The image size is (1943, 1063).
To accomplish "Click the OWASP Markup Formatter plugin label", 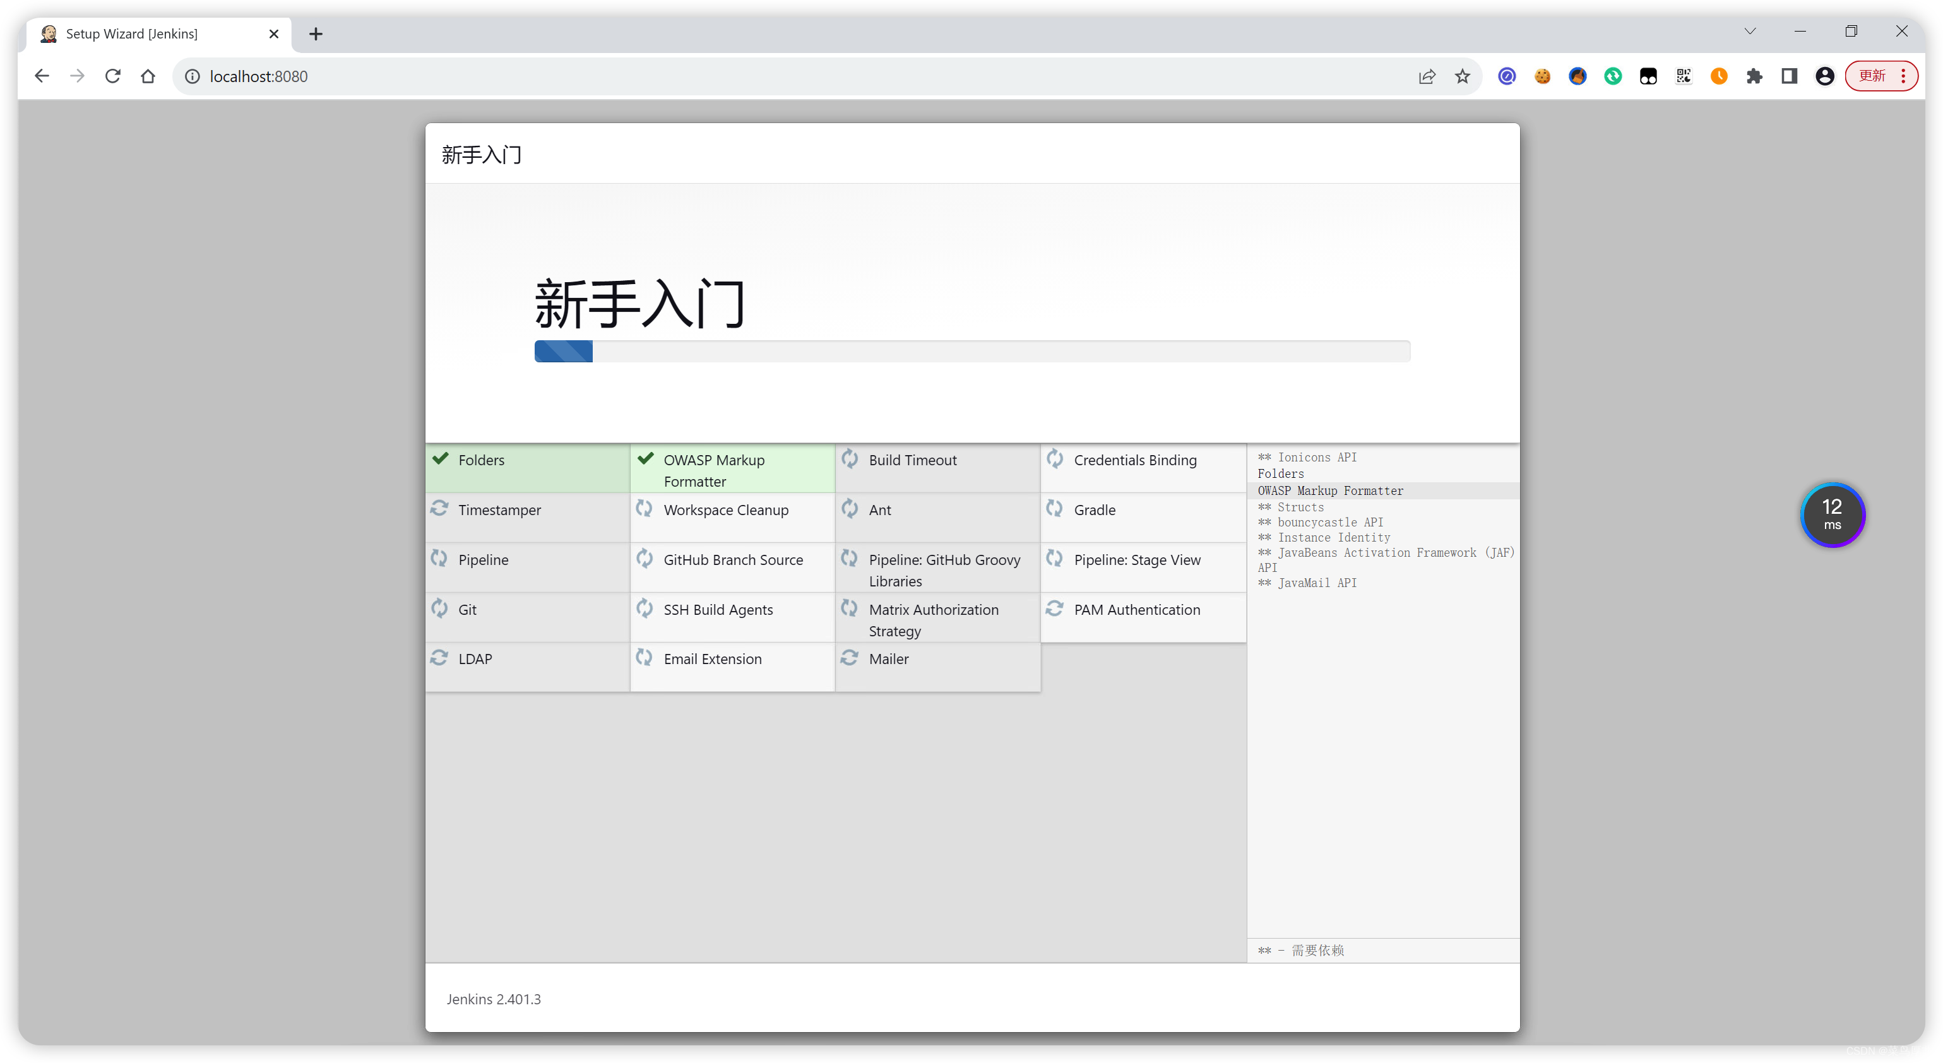I will point(713,471).
